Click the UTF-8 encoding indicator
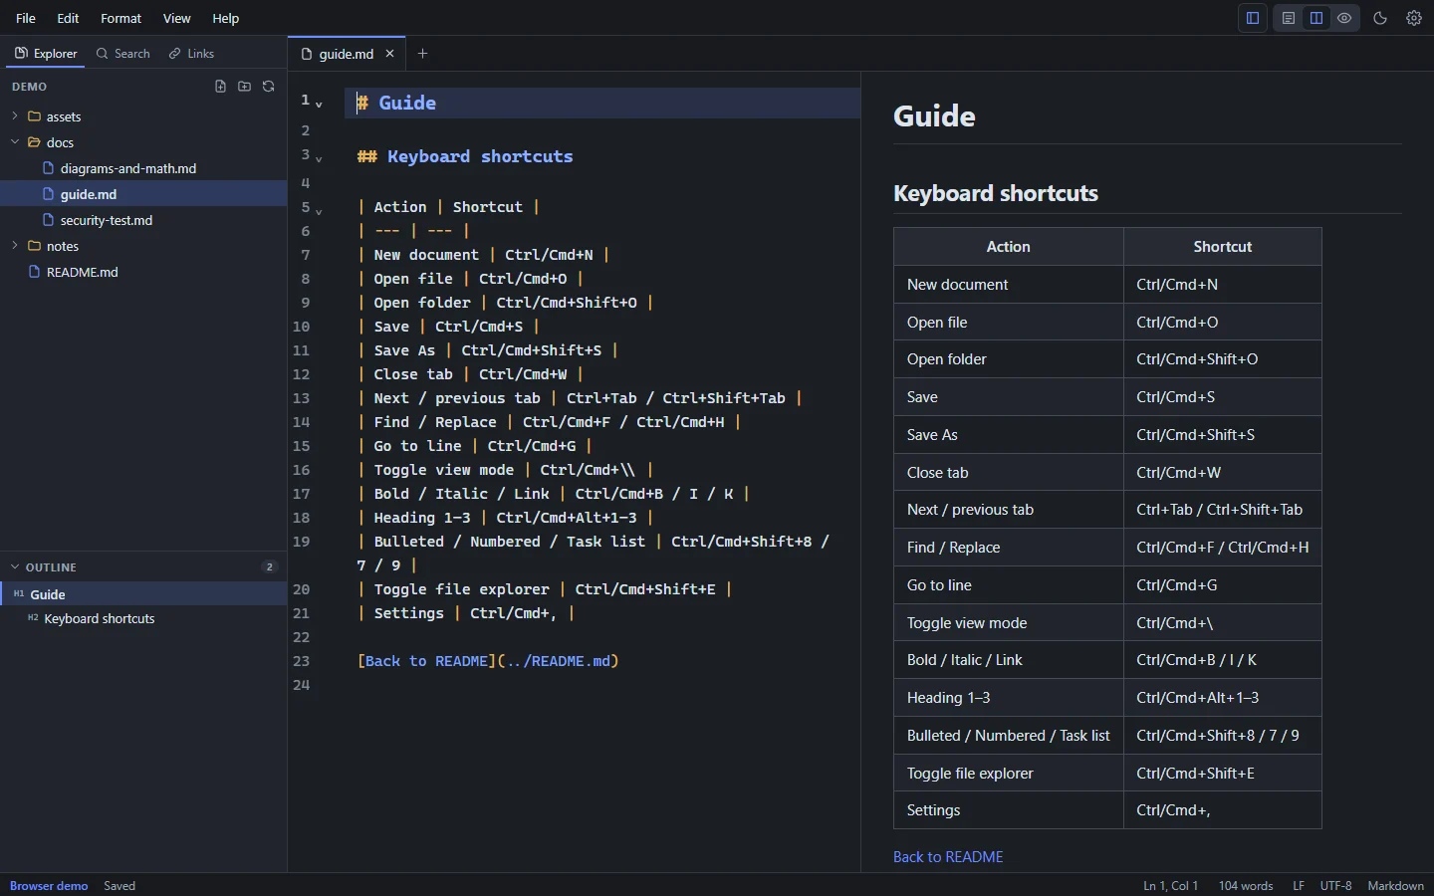The height and width of the screenshot is (896, 1434). click(1336, 886)
